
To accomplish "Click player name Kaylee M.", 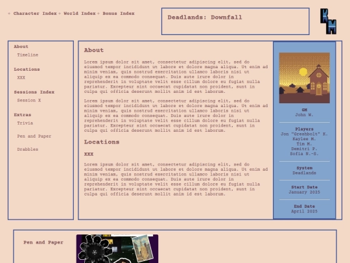I will point(304,139).
